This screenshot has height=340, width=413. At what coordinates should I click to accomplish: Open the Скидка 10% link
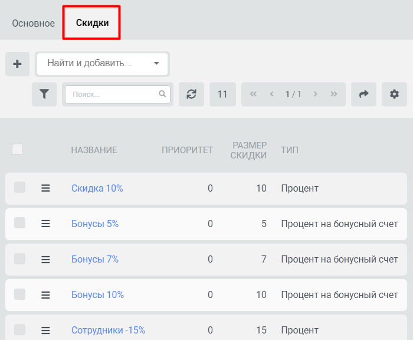pyautogui.click(x=97, y=188)
